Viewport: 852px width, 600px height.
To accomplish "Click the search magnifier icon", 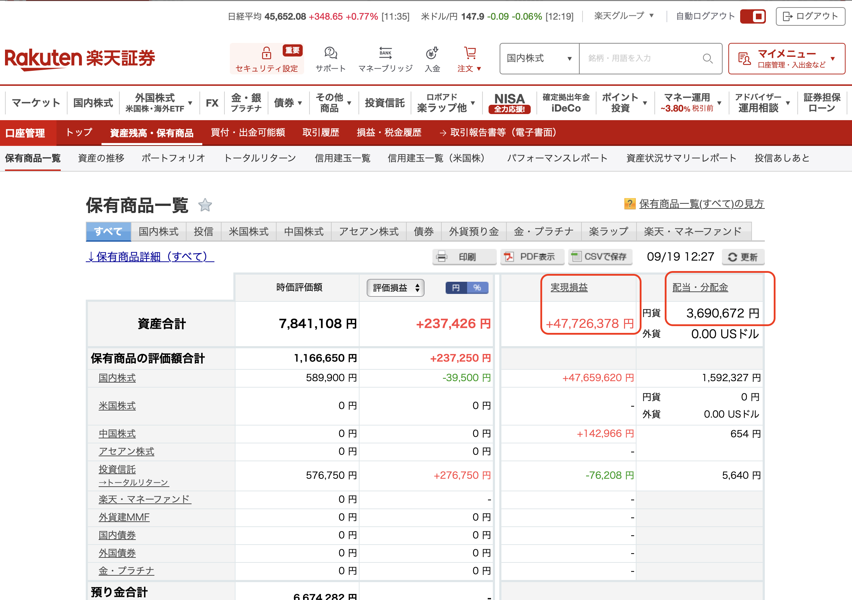I will click(x=707, y=58).
